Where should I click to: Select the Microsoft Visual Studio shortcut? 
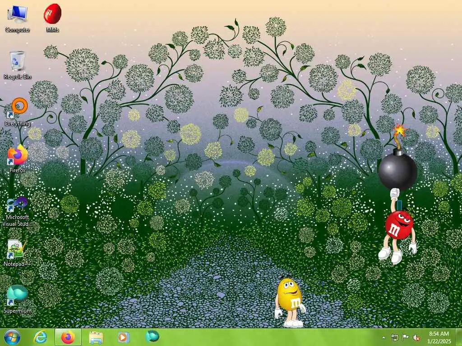pyautogui.click(x=18, y=212)
